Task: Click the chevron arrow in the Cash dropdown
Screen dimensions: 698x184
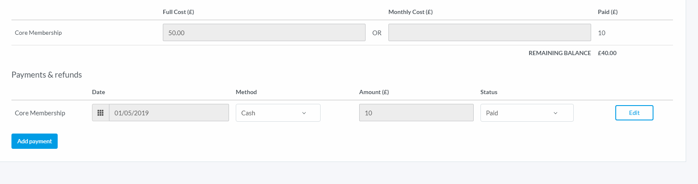Action: [304, 113]
